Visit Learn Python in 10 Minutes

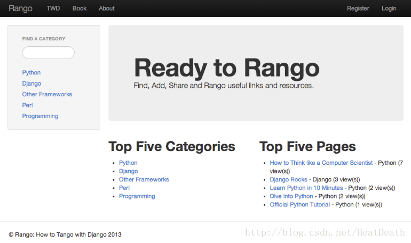pos(306,188)
